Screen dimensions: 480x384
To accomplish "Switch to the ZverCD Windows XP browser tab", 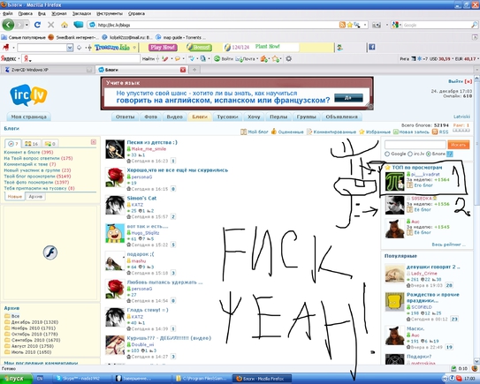I will pos(48,70).
